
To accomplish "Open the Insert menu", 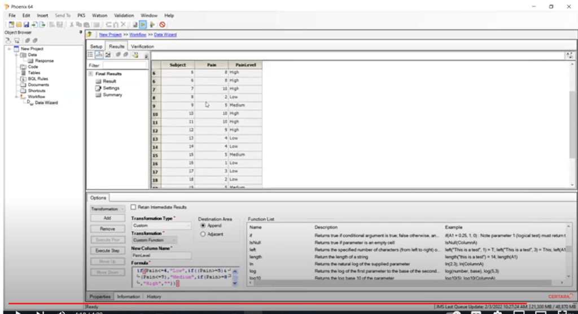I will pyautogui.click(x=42, y=15).
